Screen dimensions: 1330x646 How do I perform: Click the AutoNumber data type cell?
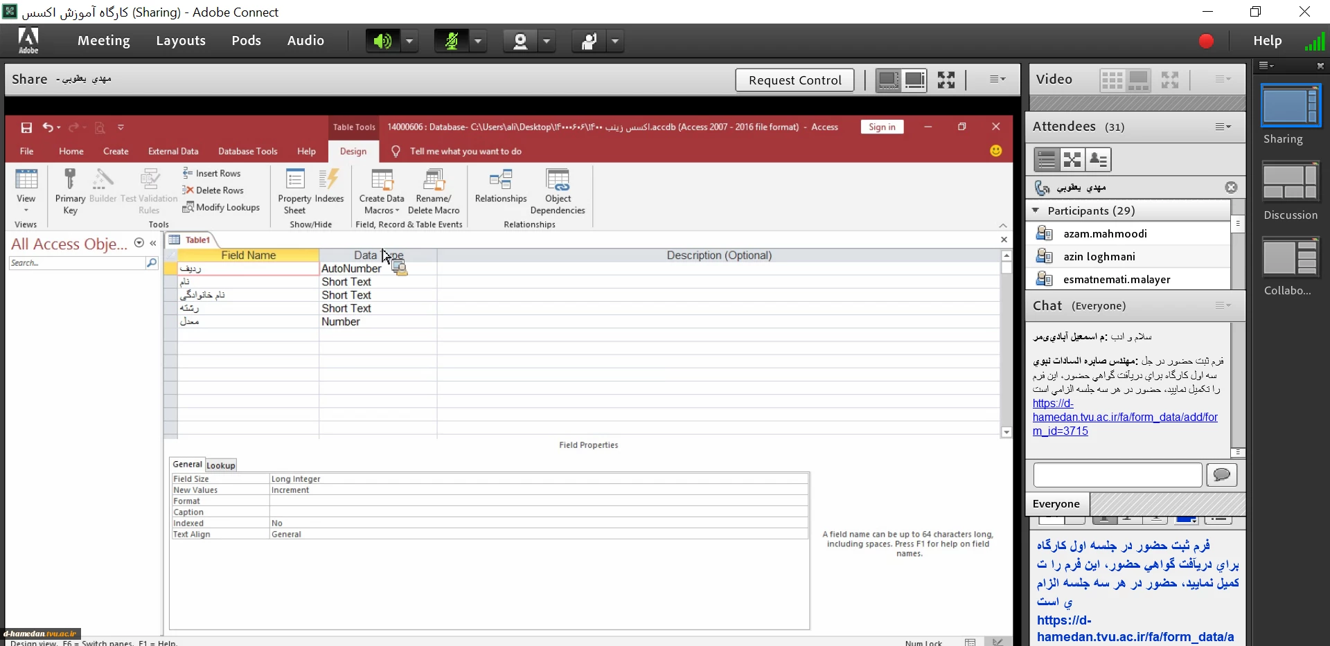(x=378, y=269)
